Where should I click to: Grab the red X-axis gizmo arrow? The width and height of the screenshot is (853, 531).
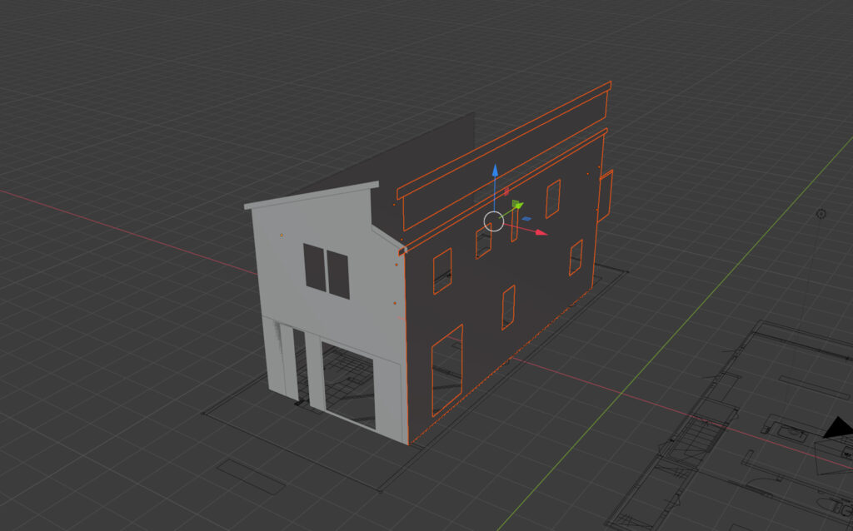pyautogui.click(x=541, y=232)
